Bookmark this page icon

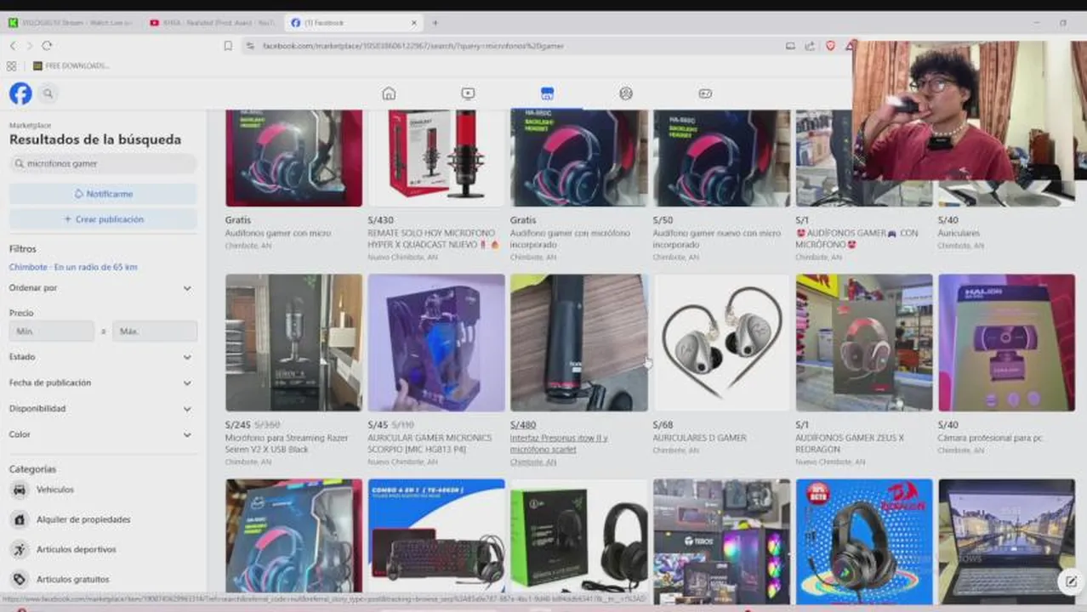point(228,46)
